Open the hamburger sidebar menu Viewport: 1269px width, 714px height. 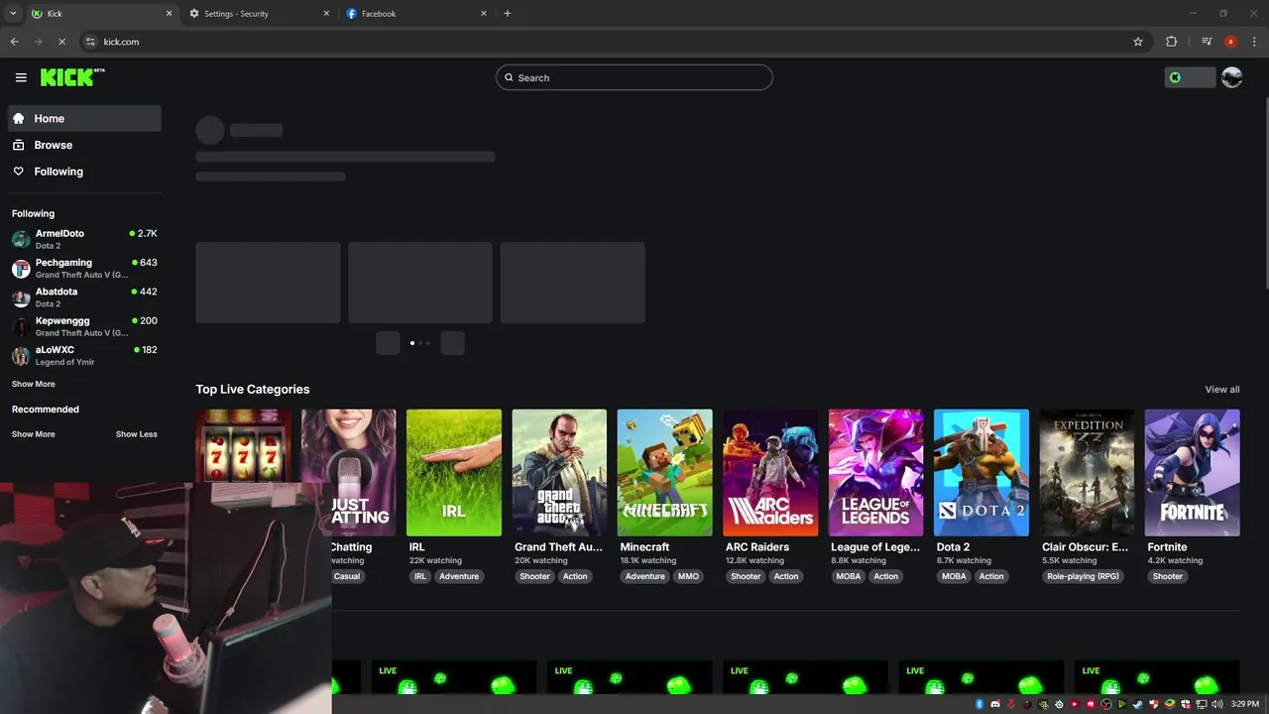(21, 77)
